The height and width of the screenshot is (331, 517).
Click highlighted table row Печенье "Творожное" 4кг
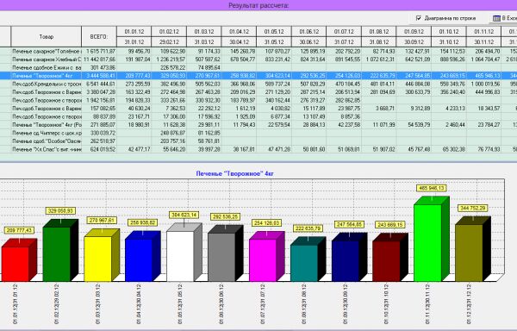(258, 76)
